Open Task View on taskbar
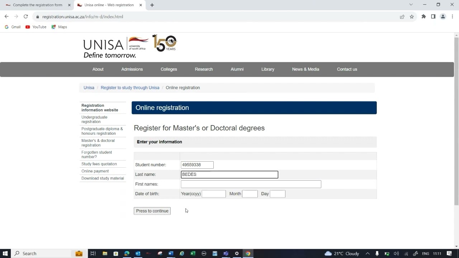 coord(93,253)
